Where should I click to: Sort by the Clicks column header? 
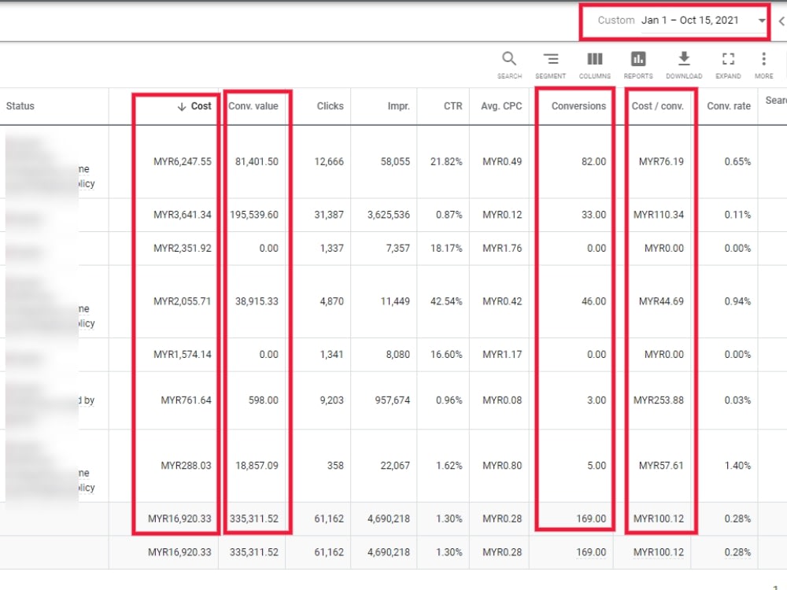click(x=330, y=106)
